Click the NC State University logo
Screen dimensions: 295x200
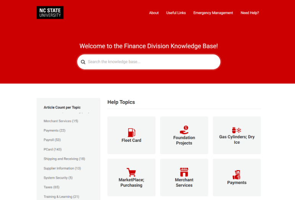point(50,13)
